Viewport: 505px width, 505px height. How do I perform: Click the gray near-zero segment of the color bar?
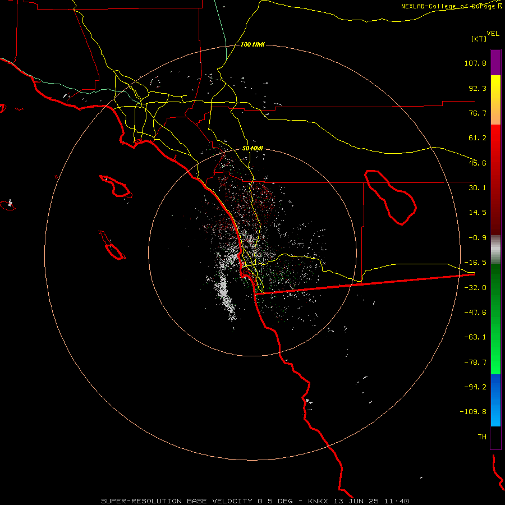point(495,250)
